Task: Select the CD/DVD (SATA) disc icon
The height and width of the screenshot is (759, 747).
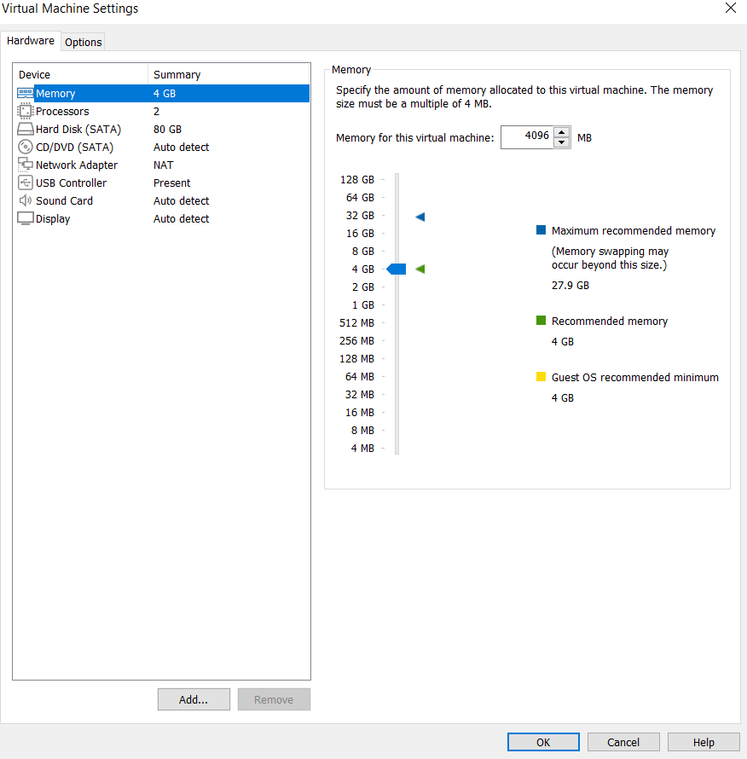Action: coord(26,147)
